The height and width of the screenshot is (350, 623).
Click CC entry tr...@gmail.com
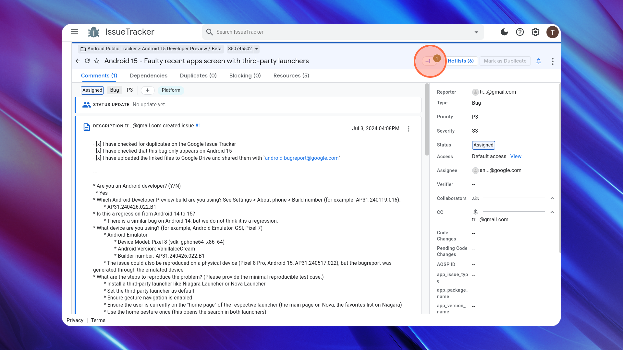click(x=490, y=220)
